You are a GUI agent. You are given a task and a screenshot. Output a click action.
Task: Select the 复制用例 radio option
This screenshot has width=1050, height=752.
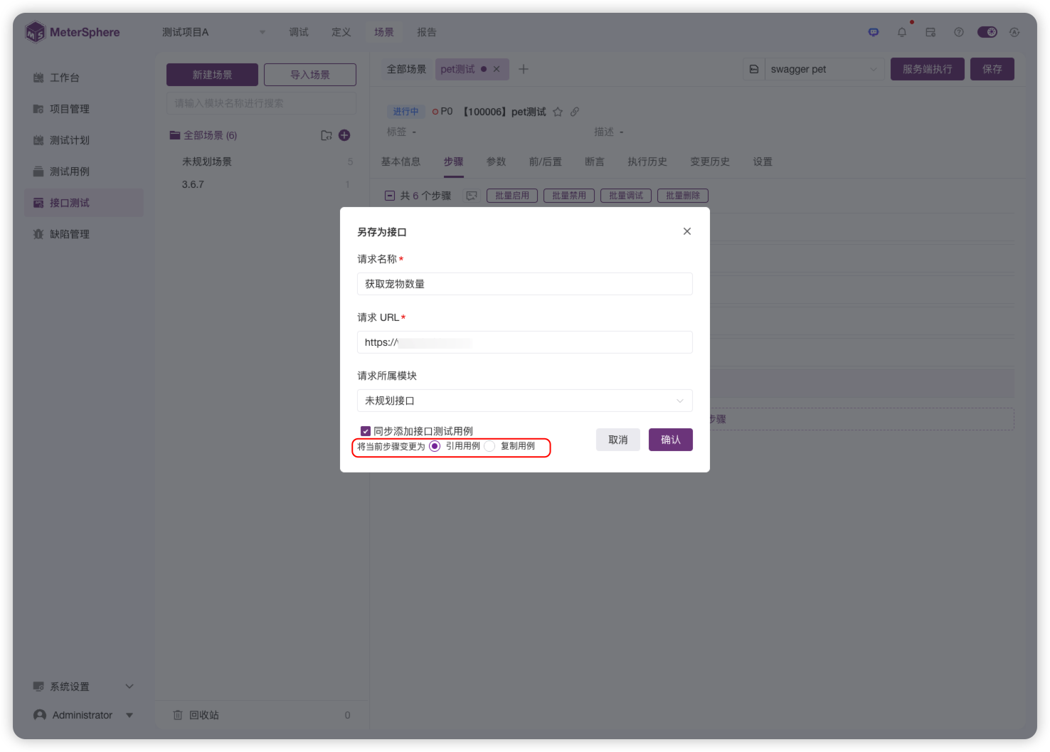(x=489, y=446)
